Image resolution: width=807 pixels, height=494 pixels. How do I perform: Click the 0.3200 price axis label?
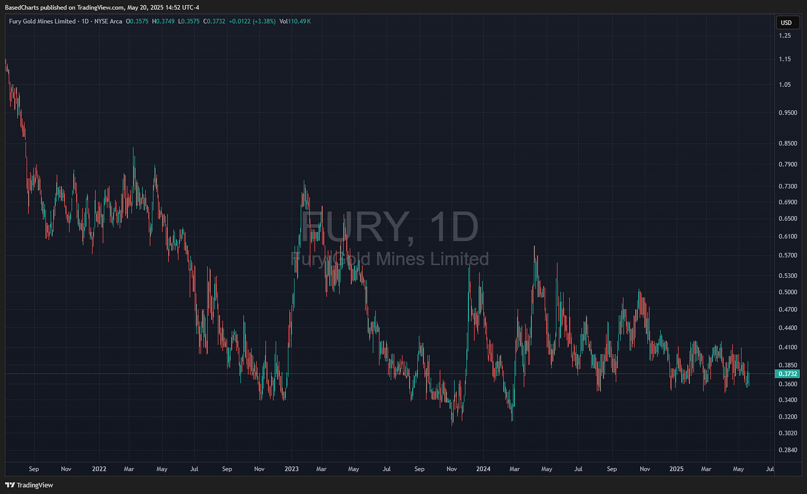tap(788, 416)
